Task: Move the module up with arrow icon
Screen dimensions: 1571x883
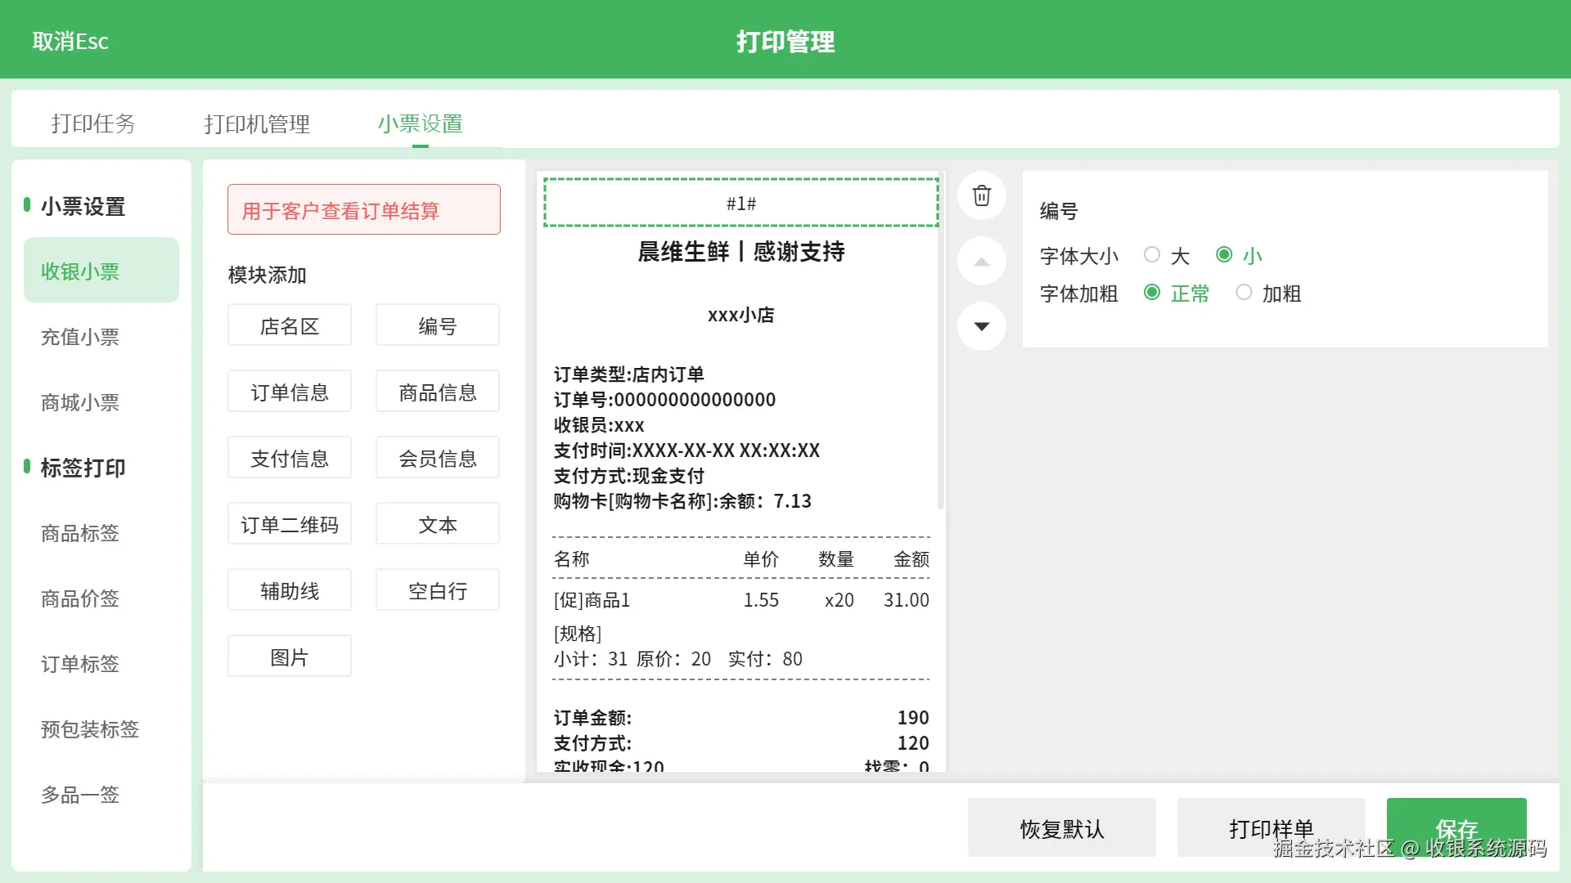Action: click(981, 262)
